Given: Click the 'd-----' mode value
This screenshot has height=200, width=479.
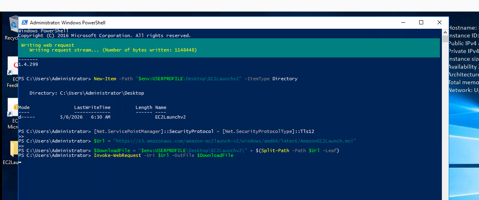Looking at the screenshot, I should pyautogui.click(x=27, y=117).
